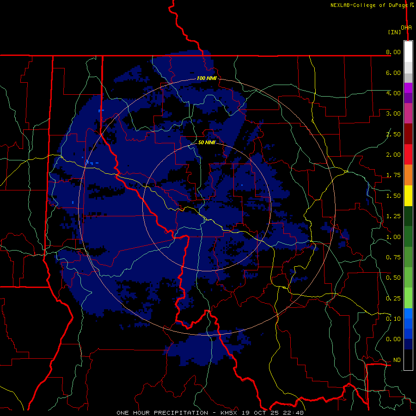
Task: Select the white swatch on the color scale
Action: pos(408,52)
